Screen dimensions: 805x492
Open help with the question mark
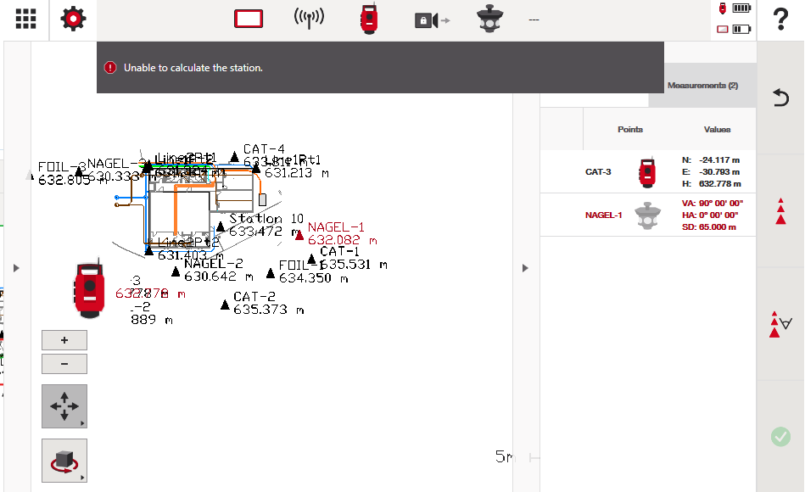(x=780, y=20)
